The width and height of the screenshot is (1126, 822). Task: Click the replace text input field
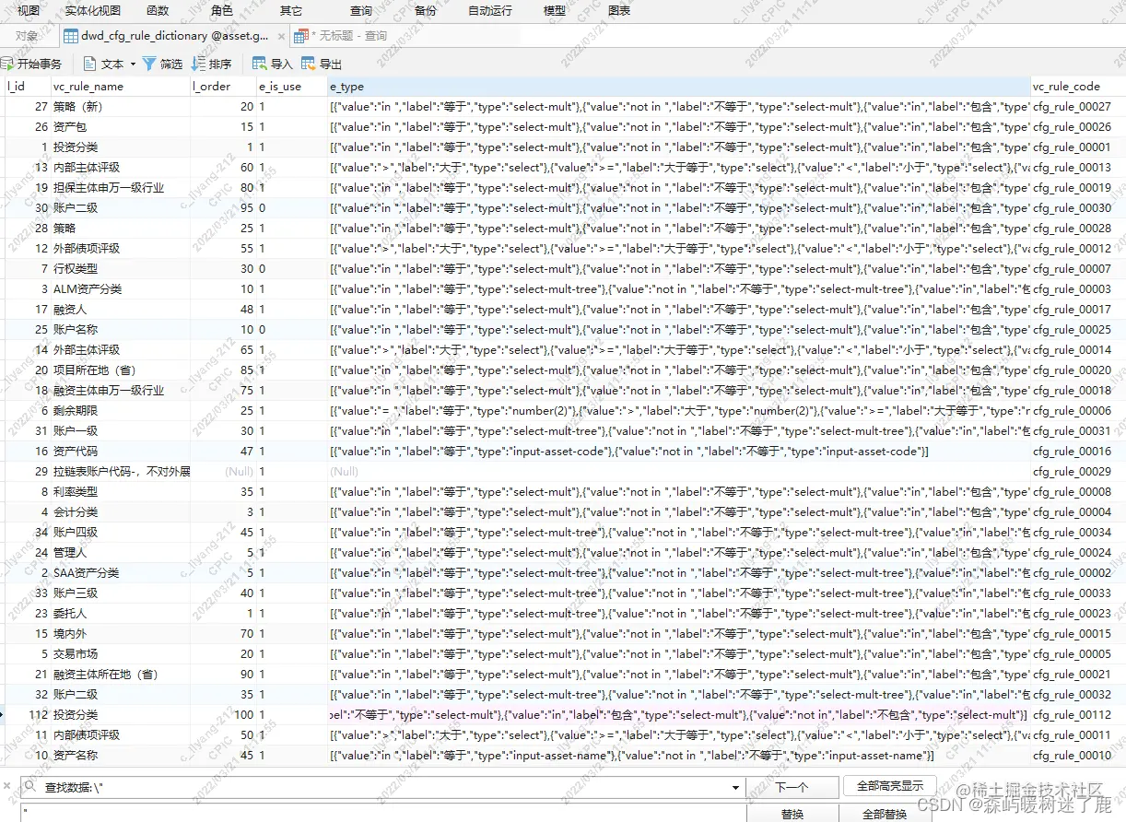click(x=381, y=814)
